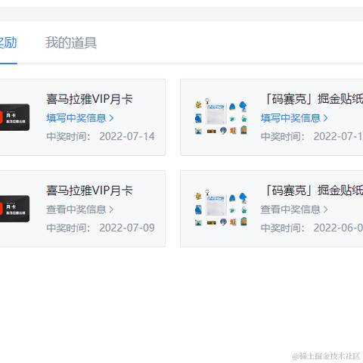Click the 喜马拉雅 card image dated 2022-07-09
Image resolution: width=363 pixels, height=363 pixels.
(14, 209)
